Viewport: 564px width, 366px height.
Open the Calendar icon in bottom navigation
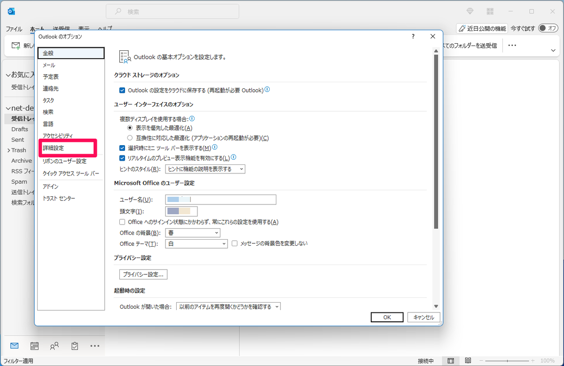(x=34, y=346)
